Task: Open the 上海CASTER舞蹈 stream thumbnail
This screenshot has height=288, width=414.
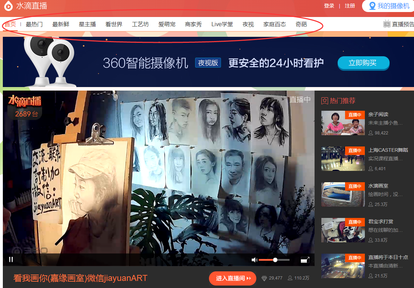Action: pyautogui.click(x=343, y=159)
